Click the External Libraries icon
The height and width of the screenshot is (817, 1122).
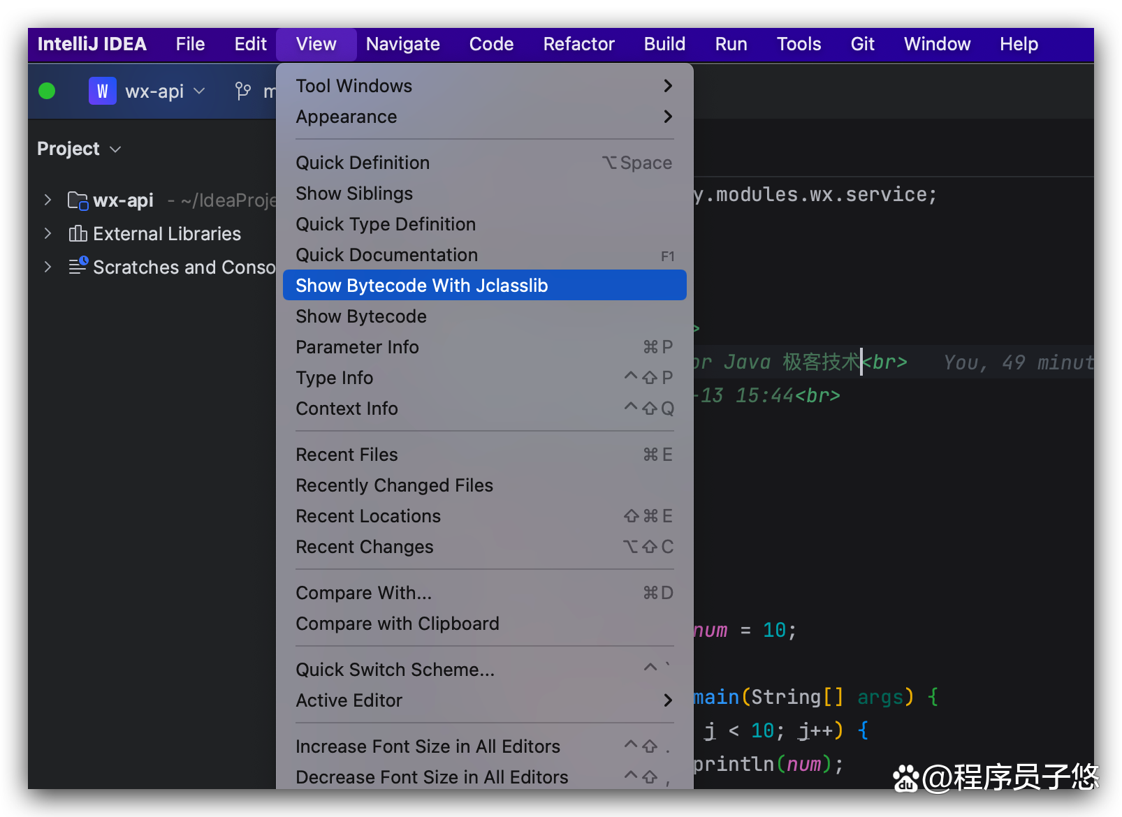pos(78,234)
